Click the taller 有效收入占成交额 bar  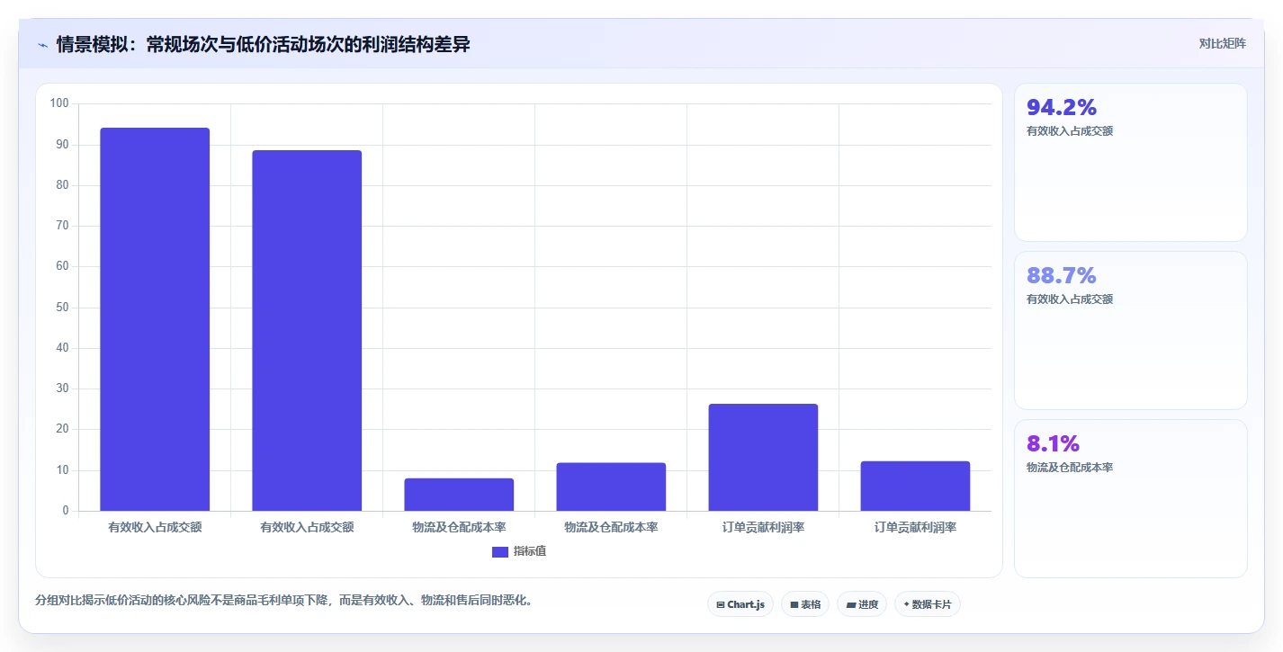pyautogui.click(x=155, y=319)
